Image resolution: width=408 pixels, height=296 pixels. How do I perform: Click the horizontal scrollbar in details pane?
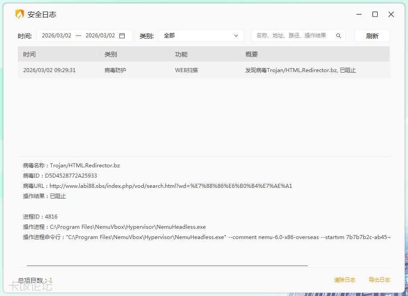167,266
